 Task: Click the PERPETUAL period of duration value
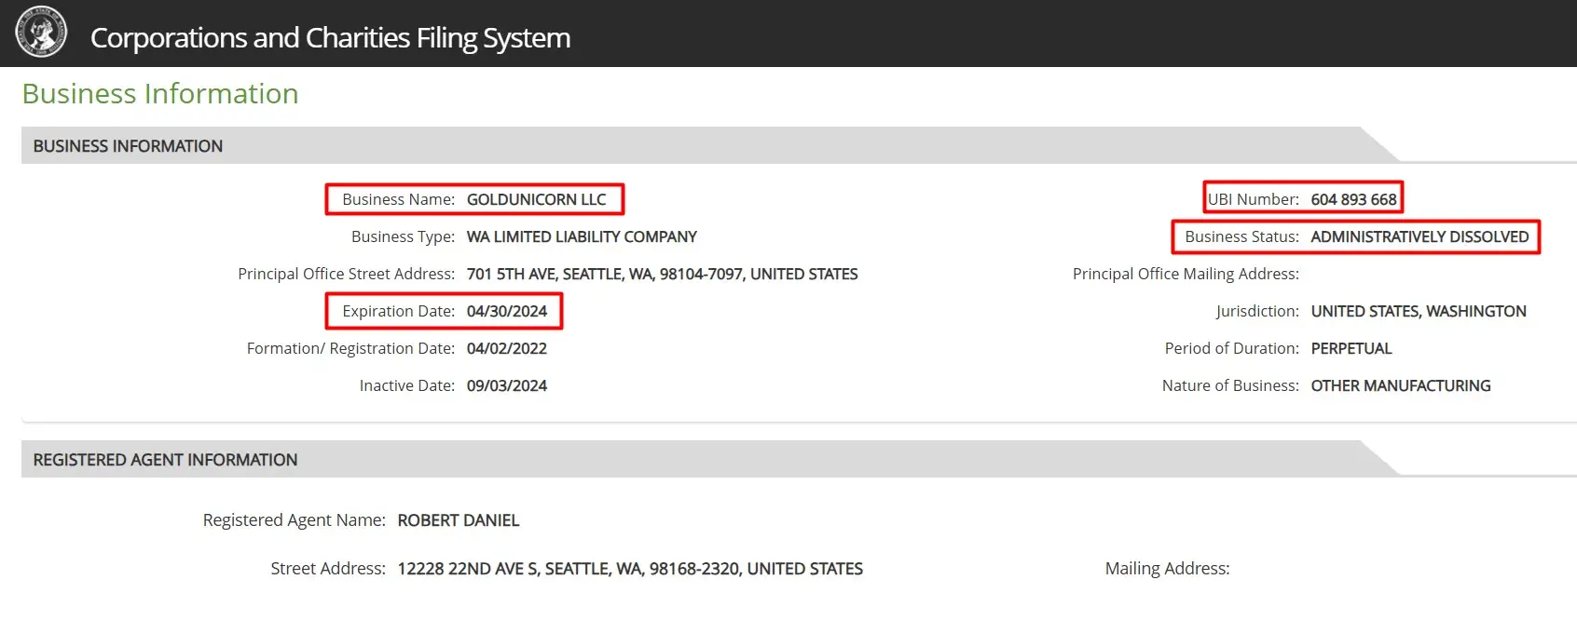pyautogui.click(x=1351, y=348)
